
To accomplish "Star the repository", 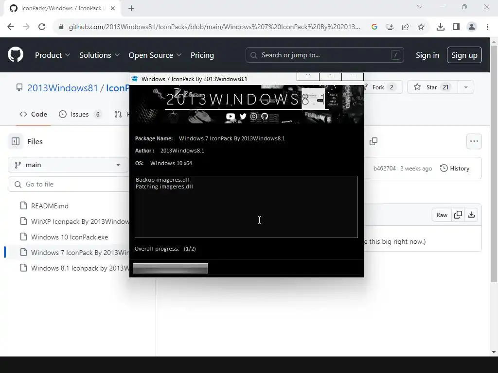I will tap(432, 87).
